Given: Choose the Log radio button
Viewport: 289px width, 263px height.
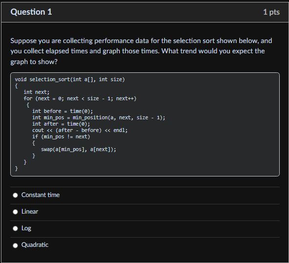Looking at the screenshot, I should coord(15,228).
